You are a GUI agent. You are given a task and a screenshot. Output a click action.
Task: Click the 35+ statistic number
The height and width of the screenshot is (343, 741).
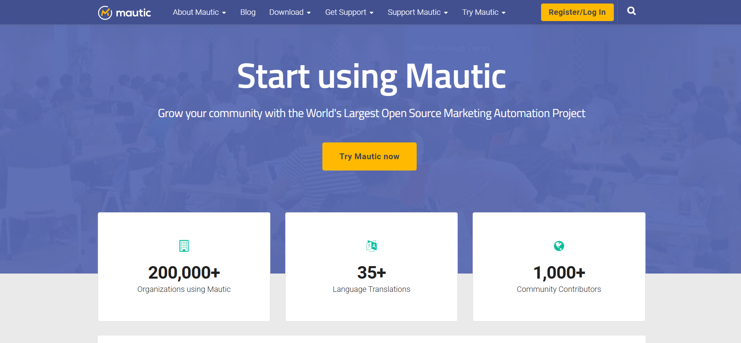point(372,272)
